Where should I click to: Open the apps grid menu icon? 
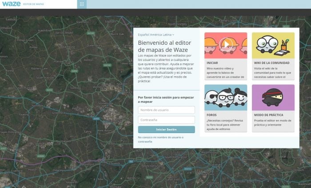point(81,4)
